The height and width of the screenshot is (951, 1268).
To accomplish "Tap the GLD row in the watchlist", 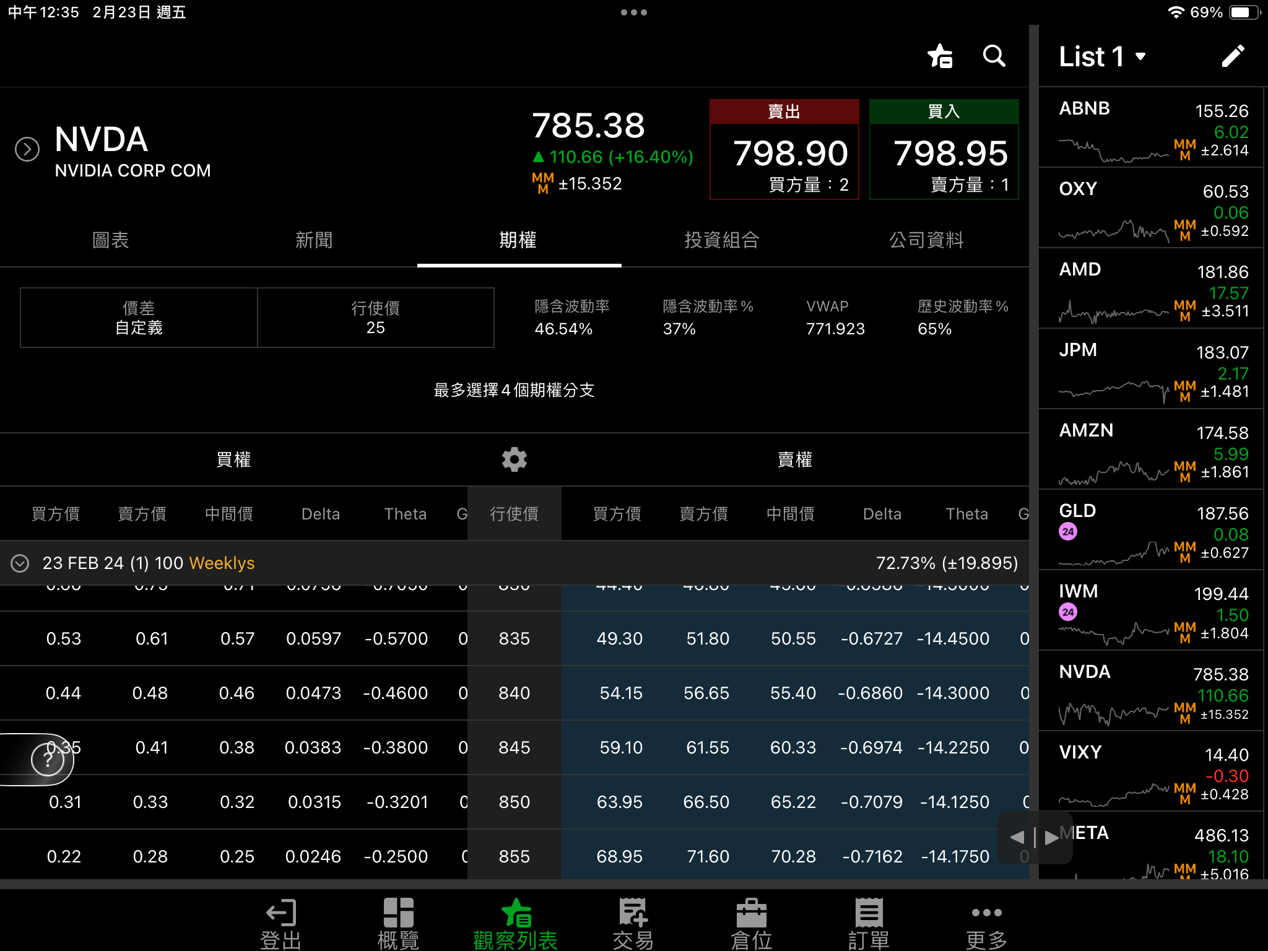I will tap(1152, 530).
